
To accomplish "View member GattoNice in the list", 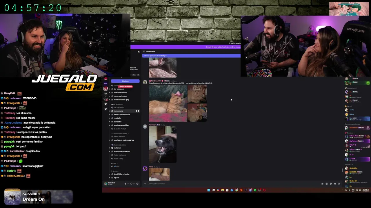I will click(353, 168).
